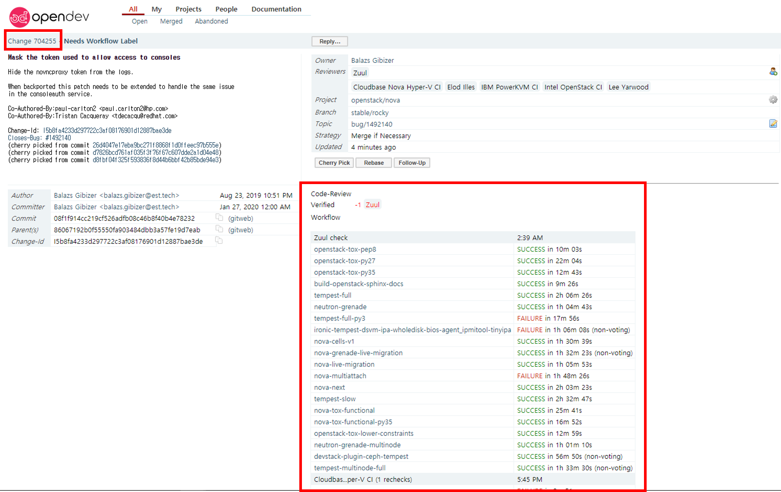Viewport: 781px width, 492px height.
Task: Open the Change 704255 link
Action: point(32,41)
